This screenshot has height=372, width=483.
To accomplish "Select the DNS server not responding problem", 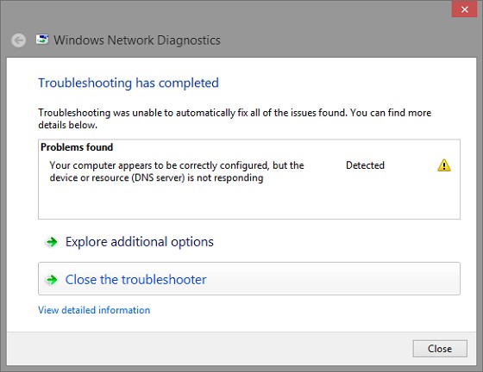I will (x=177, y=171).
